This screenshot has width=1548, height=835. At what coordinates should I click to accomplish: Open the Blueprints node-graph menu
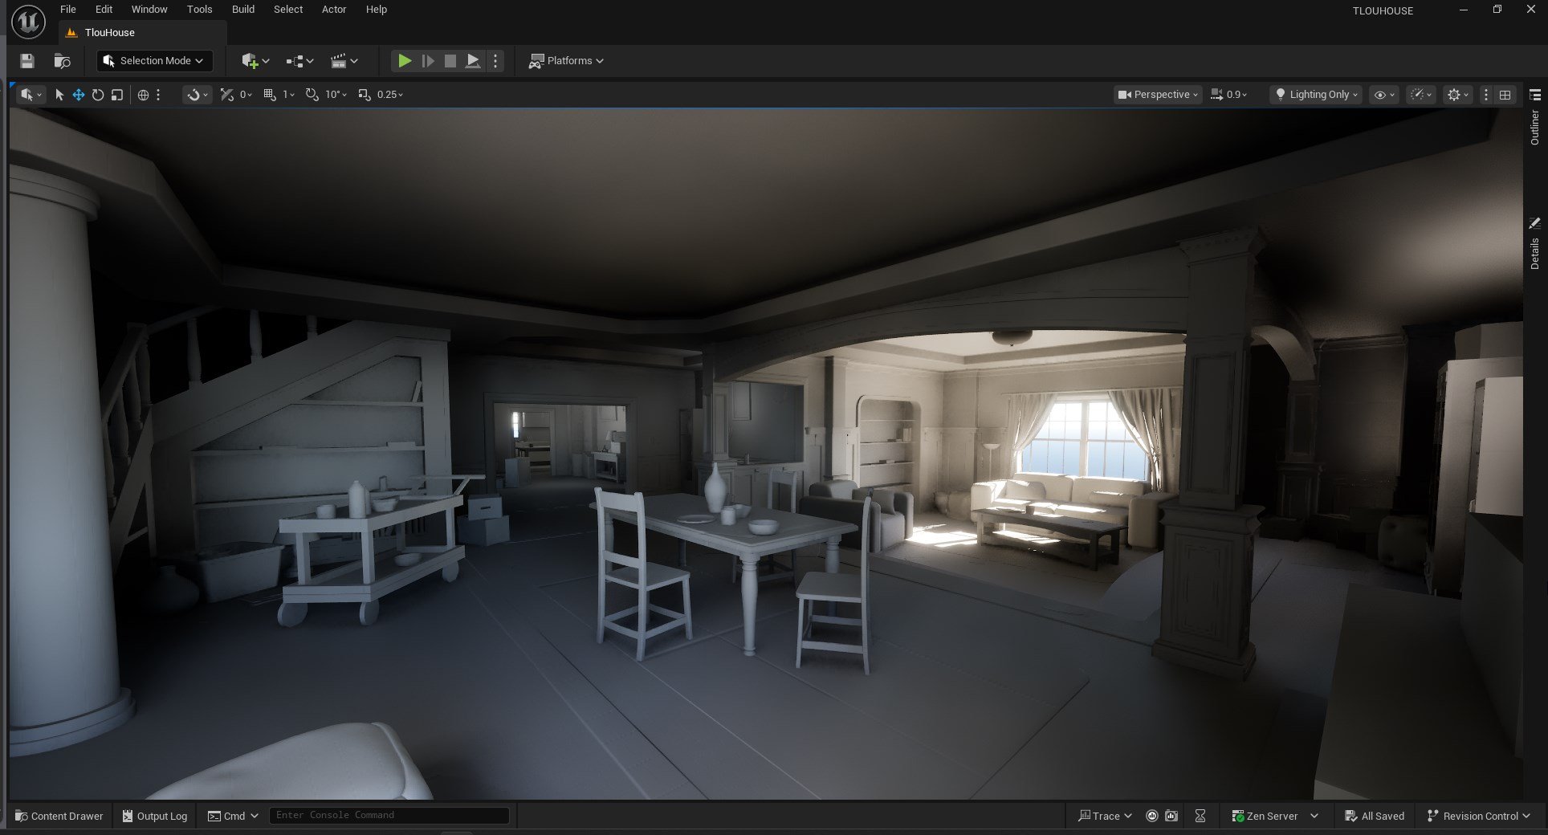click(299, 61)
